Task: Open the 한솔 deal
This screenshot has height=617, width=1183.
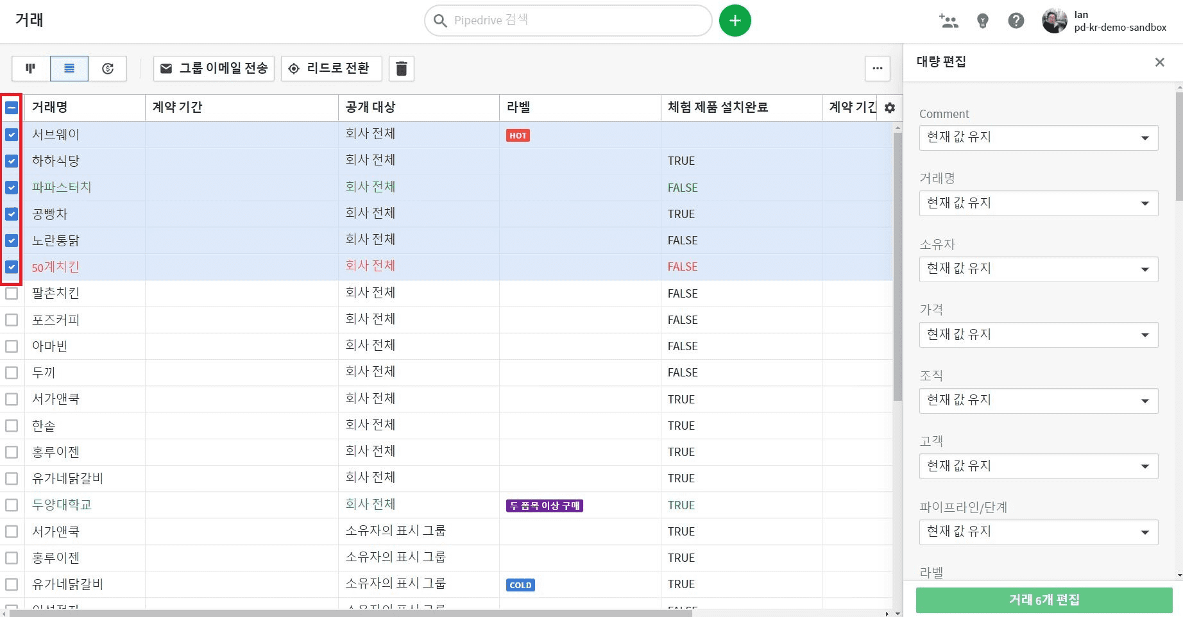Action: [44, 426]
